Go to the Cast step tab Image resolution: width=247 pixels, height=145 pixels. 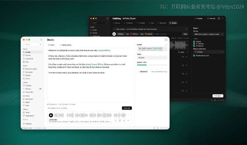[151, 23]
